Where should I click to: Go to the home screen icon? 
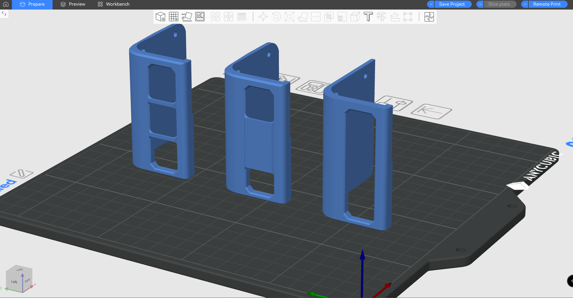coord(6,4)
